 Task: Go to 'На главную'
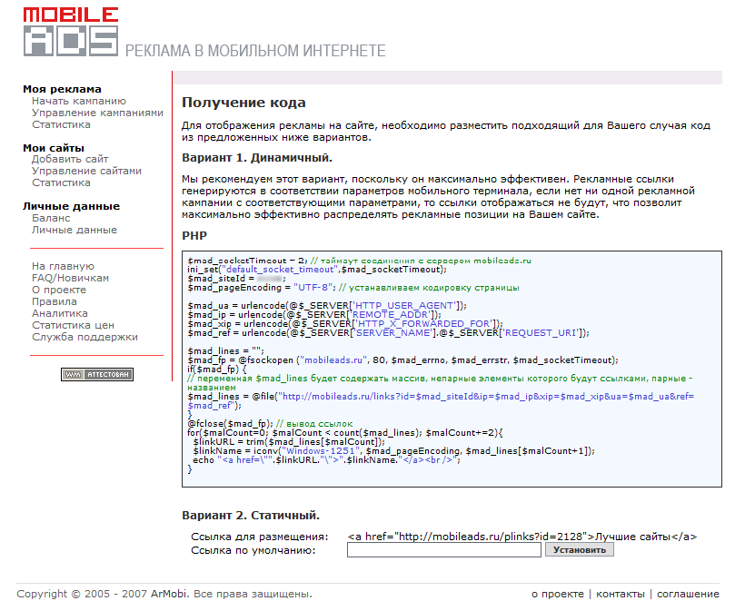click(63, 266)
